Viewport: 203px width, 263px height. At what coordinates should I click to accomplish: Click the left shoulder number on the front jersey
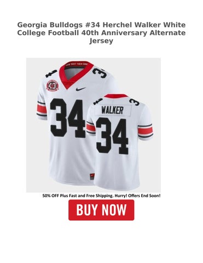tap(51, 73)
